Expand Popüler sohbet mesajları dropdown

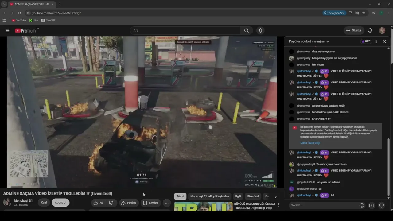pyautogui.click(x=309, y=41)
